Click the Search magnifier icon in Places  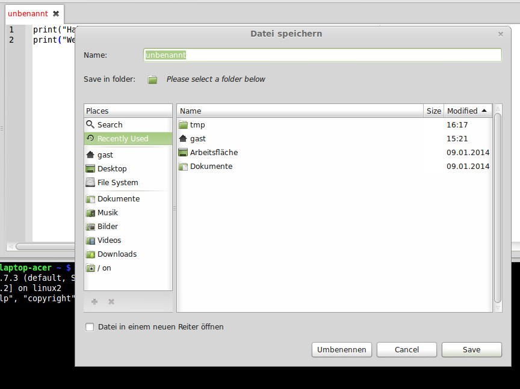(90, 124)
